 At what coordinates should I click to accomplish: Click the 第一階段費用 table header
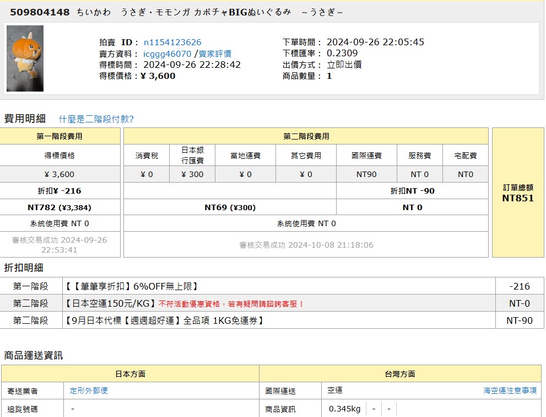[x=60, y=136]
